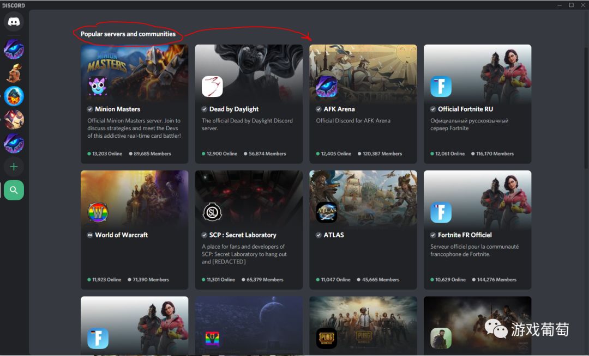Open the dragon egg server icon in sidebar
Screen dimensions: 589x356
[x=14, y=96]
